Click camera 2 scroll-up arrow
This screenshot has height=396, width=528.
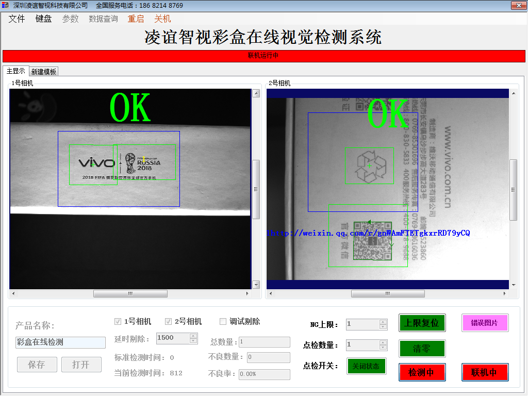513,93
